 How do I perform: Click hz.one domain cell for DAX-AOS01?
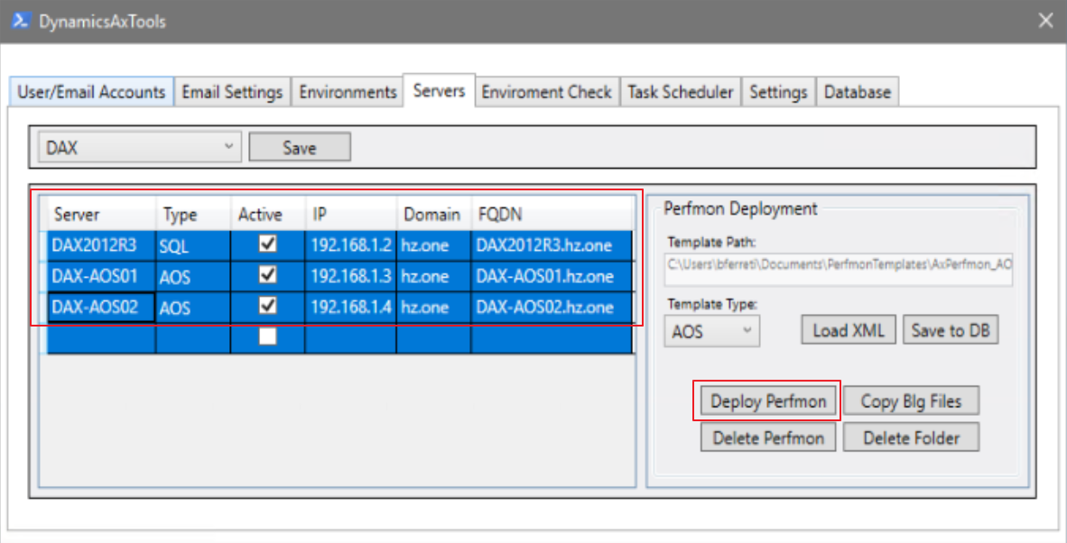(x=433, y=277)
